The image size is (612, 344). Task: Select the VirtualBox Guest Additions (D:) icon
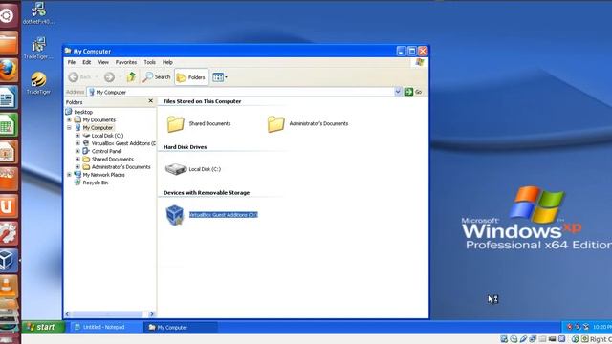174,215
